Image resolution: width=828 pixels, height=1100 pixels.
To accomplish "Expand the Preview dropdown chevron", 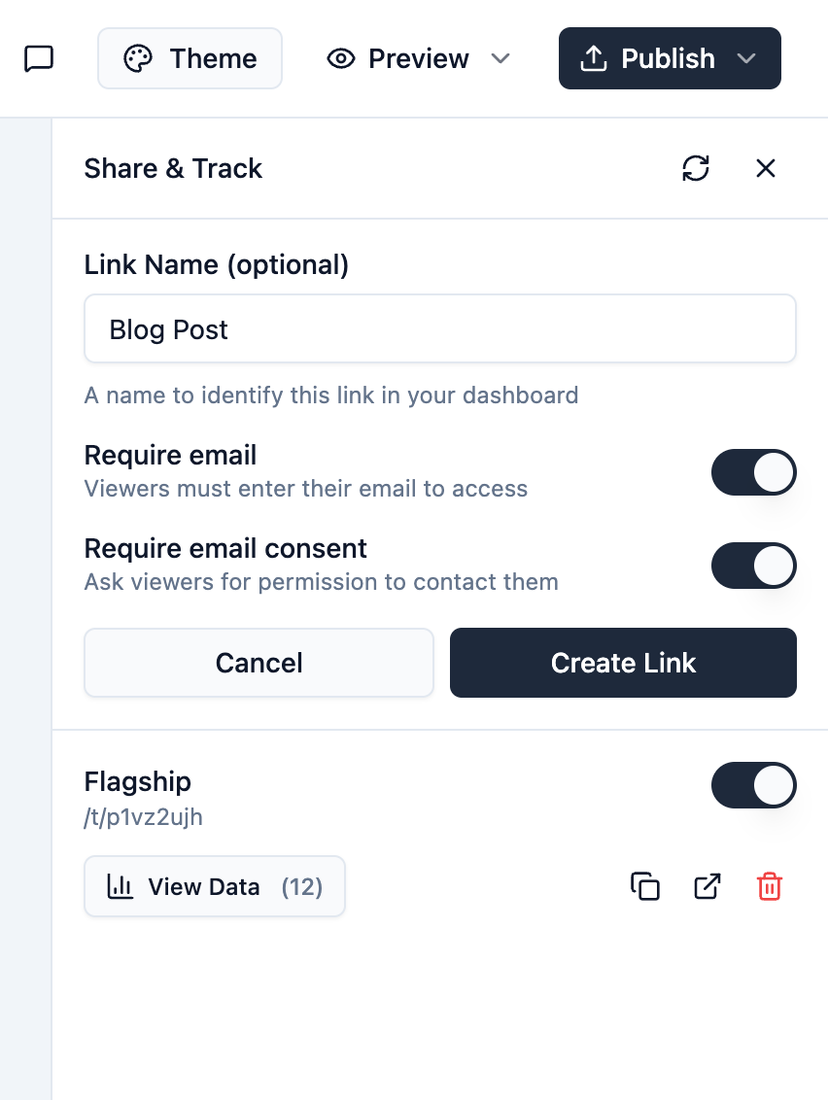I will pos(500,59).
